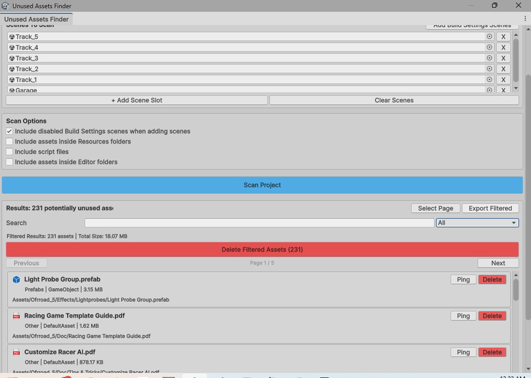
Task: Click the Results: 231 potentially unused label
Action: point(60,208)
